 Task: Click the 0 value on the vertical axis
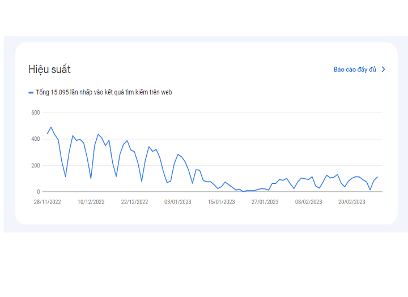coord(38,192)
